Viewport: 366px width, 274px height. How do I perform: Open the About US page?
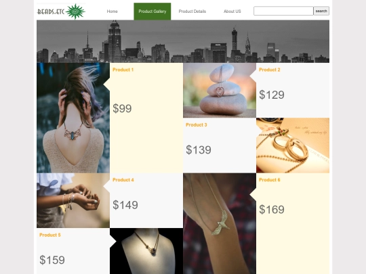click(x=232, y=12)
